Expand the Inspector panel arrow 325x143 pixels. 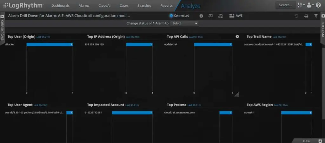tap(323, 16)
